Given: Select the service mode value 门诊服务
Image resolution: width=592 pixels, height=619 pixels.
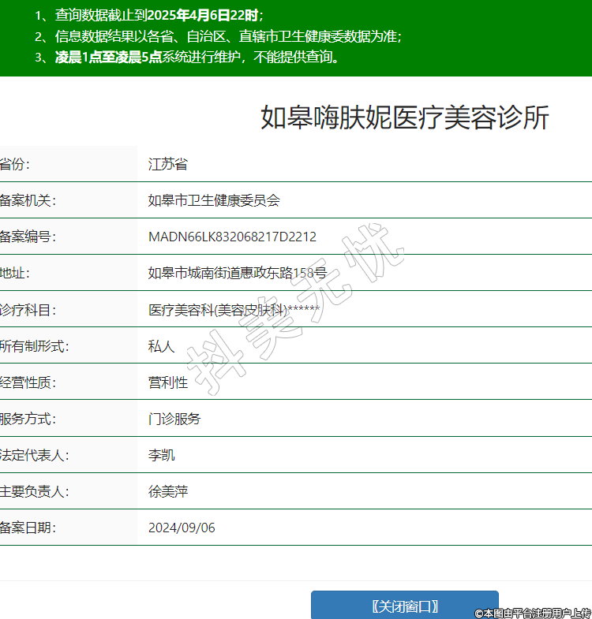Looking at the screenshot, I should (x=174, y=419).
